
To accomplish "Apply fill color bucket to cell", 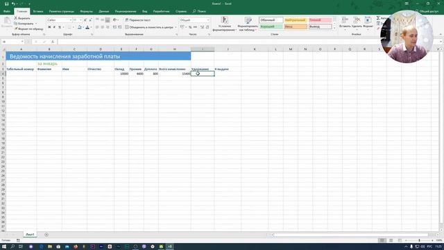I will pos(80,27).
